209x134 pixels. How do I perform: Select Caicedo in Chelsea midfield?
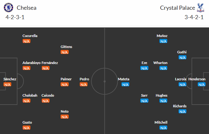47,95
